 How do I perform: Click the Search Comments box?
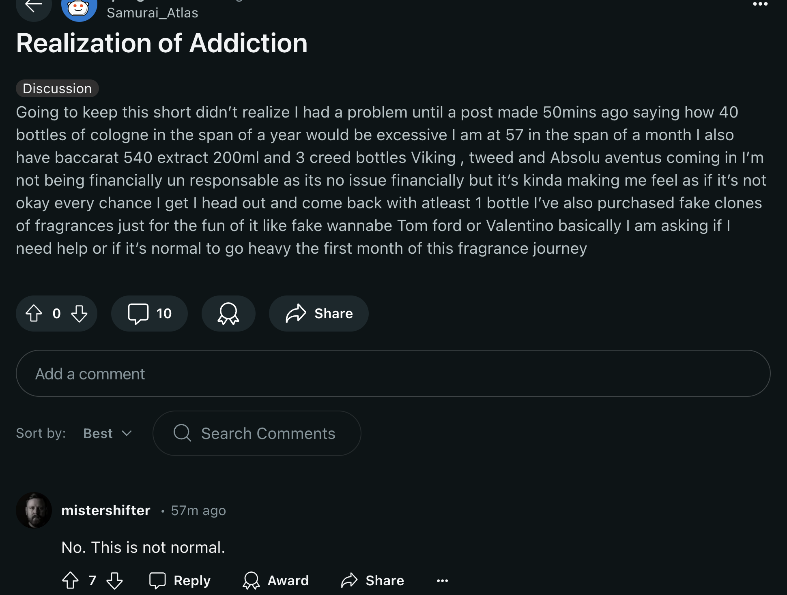[x=257, y=433]
